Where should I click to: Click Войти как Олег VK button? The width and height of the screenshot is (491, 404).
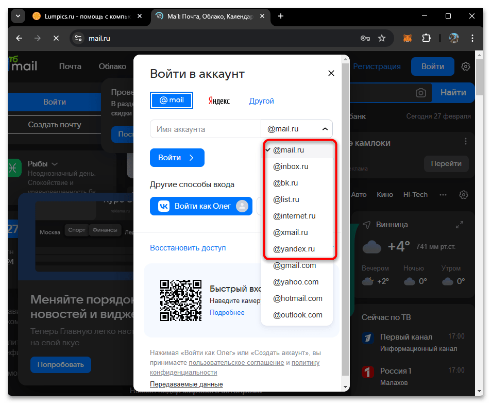[x=201, y=206]
